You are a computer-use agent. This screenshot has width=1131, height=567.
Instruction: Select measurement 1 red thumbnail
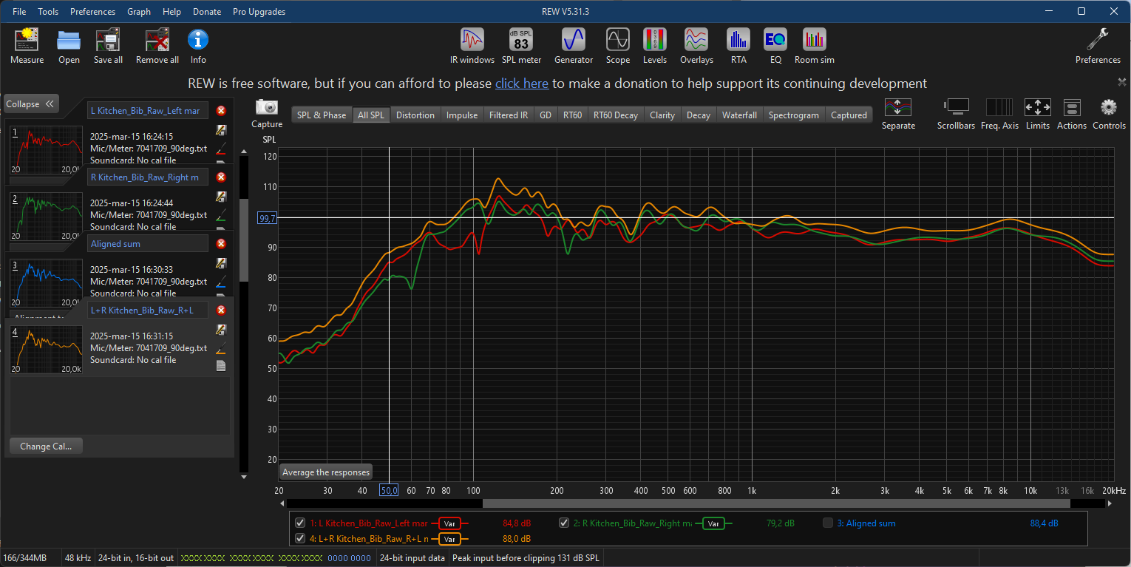pyautogui.click(x=46, y=150)
